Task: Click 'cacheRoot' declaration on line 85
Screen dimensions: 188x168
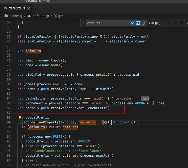Action: coord(34,103)
